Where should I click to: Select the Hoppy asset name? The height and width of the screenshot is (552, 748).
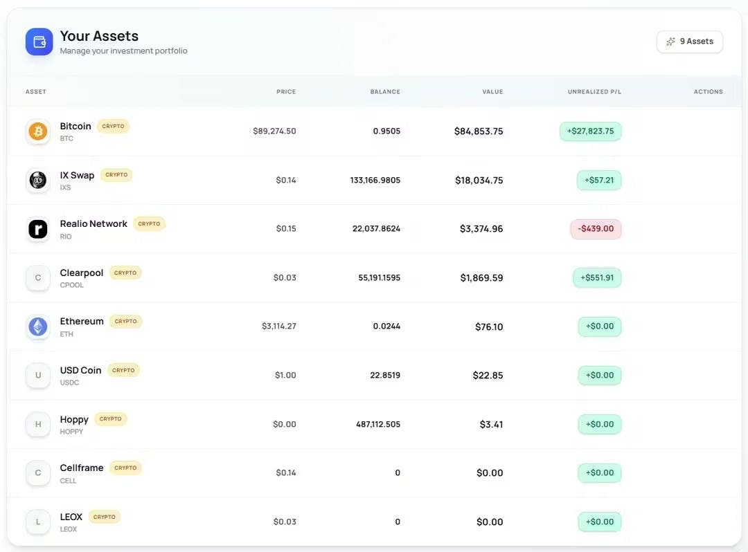tap(74, 420)
